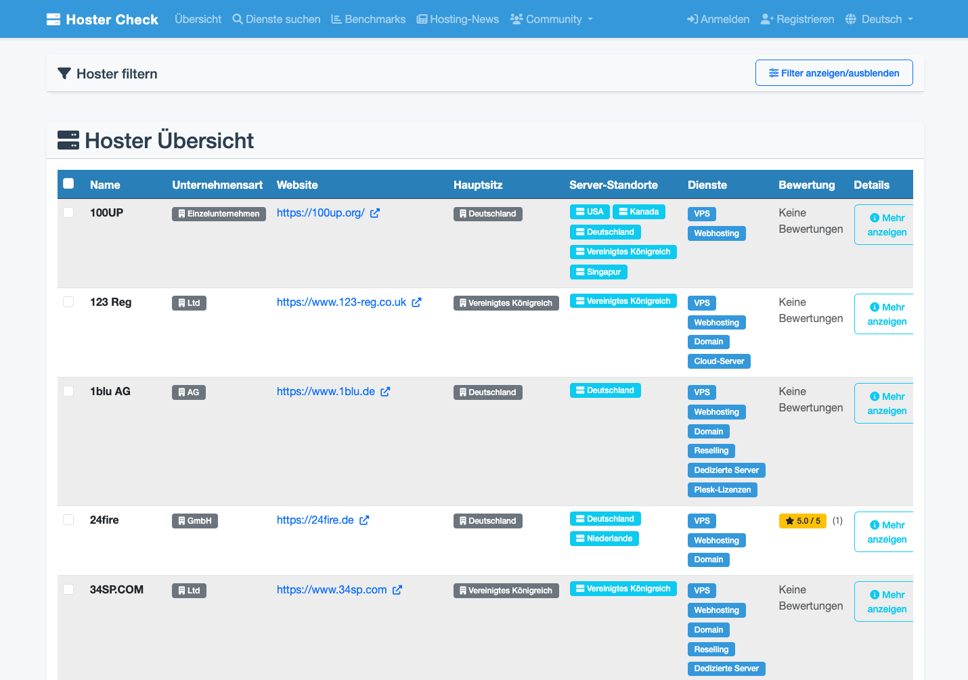Image resolution: width=968 pixels, height=680 pixels.
Task: Click the Anmelden login link
Action: [718, 19]
